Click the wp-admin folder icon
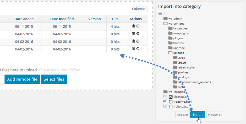This screenshot has height=124, width=246. [x=166, y=19]
